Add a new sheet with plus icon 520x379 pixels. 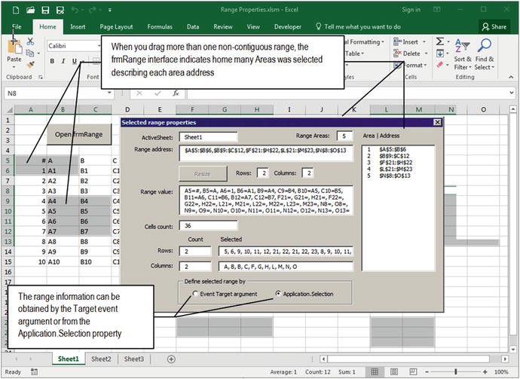171,359
